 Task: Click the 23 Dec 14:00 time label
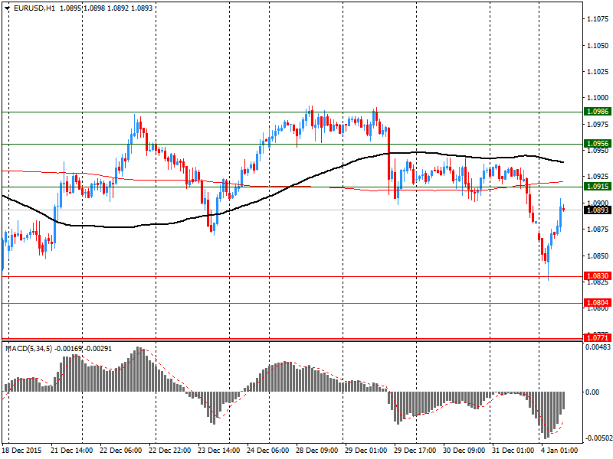[x=219, y=451]
